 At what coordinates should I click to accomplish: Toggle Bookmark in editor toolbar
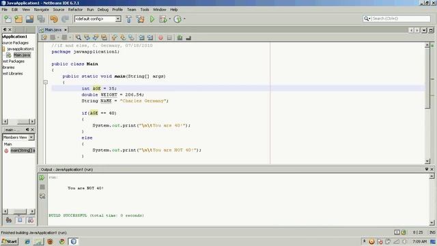point(131,38)
